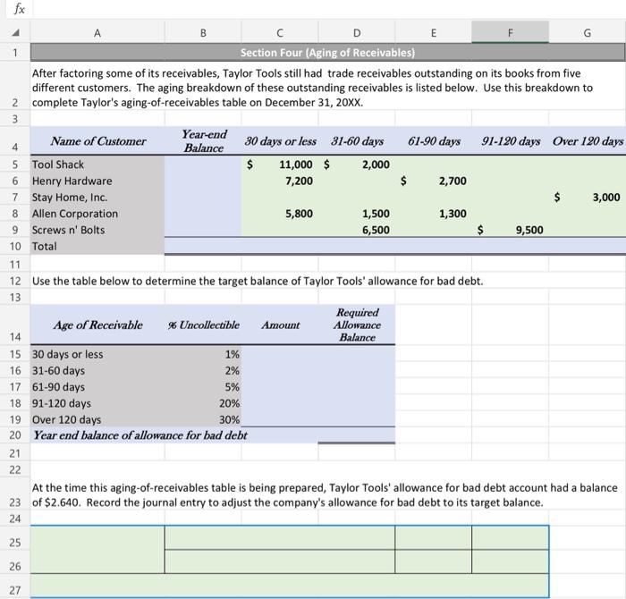
Task: Click the formula bar input area
Action: click(329, 9)
